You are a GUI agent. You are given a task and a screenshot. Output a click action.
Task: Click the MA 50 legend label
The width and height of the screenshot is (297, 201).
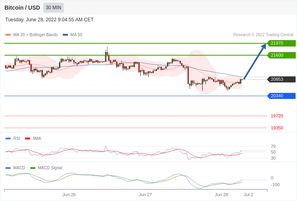(76, 35)
